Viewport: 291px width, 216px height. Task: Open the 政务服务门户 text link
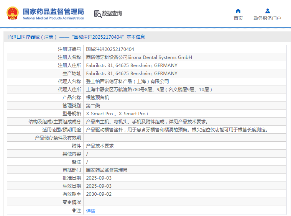click(267, 18)
